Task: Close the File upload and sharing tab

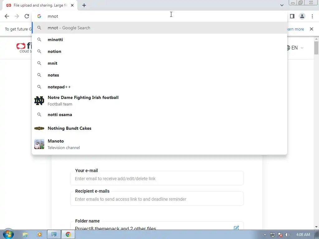Action: pyautogui.click(x=72, y=5)
